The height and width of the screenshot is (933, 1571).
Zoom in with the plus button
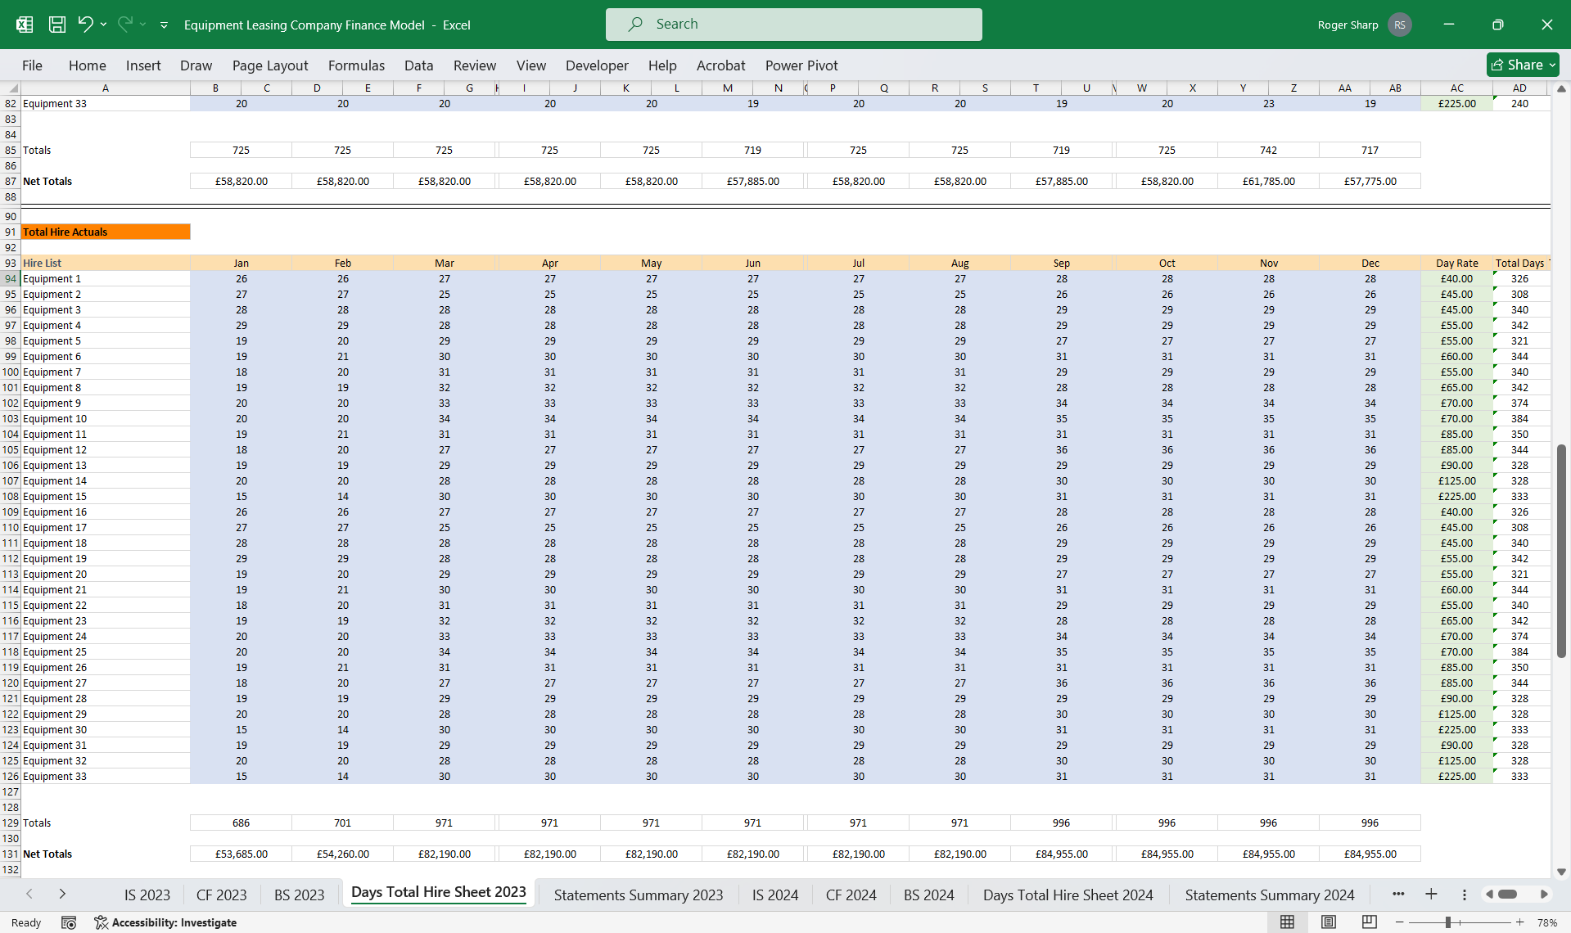pyautogui.click(x=1519, y=922)
